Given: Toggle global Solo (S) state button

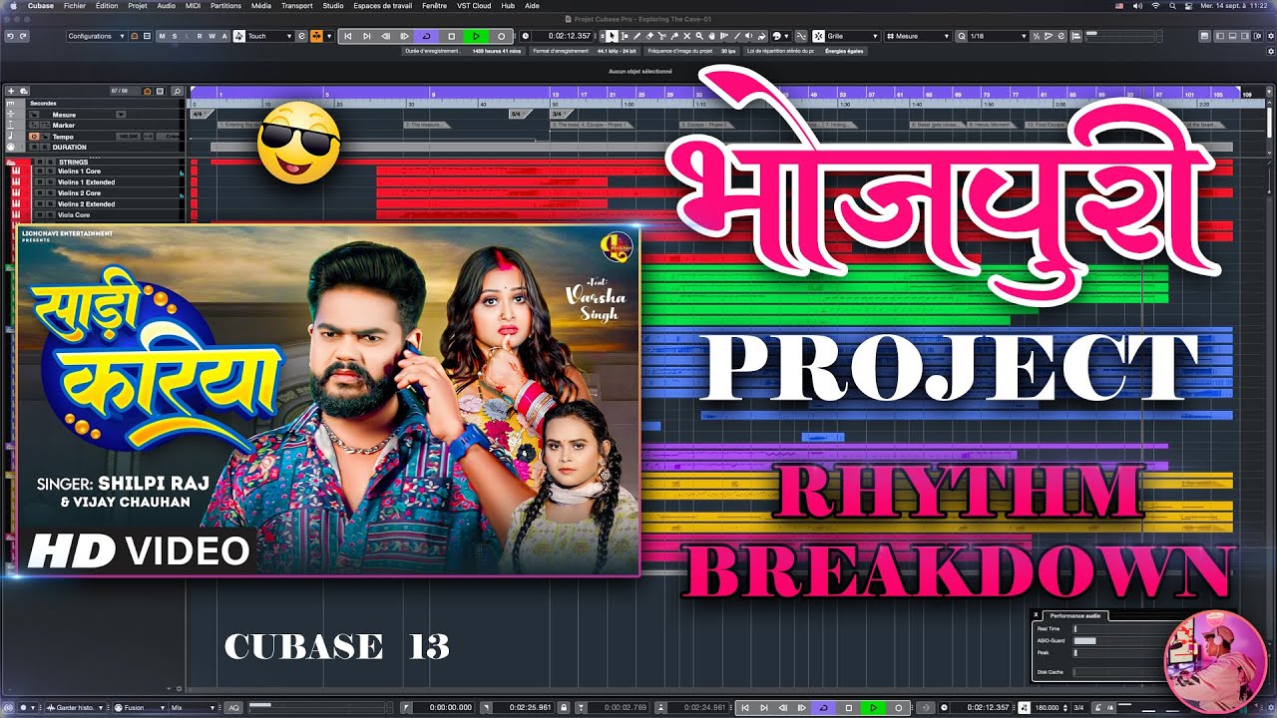Looking at the screenshot, I should point(175,36).
